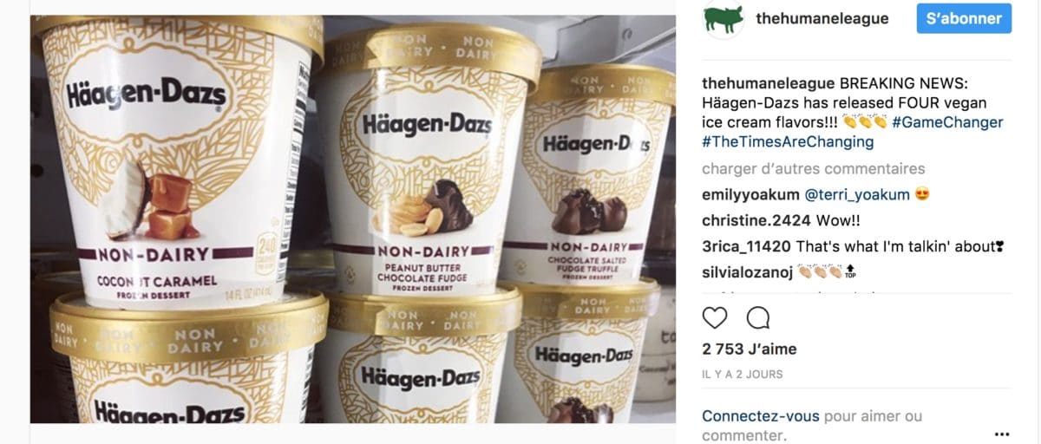Open comments with speech bubble icon
Image resolution: width=1041 pixels, height=444 pixels.
(758, 318)
